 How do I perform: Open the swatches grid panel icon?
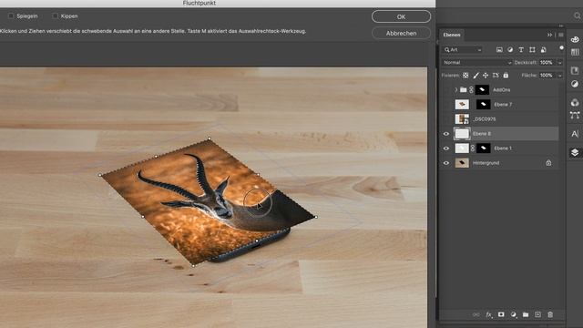[575, 52]
